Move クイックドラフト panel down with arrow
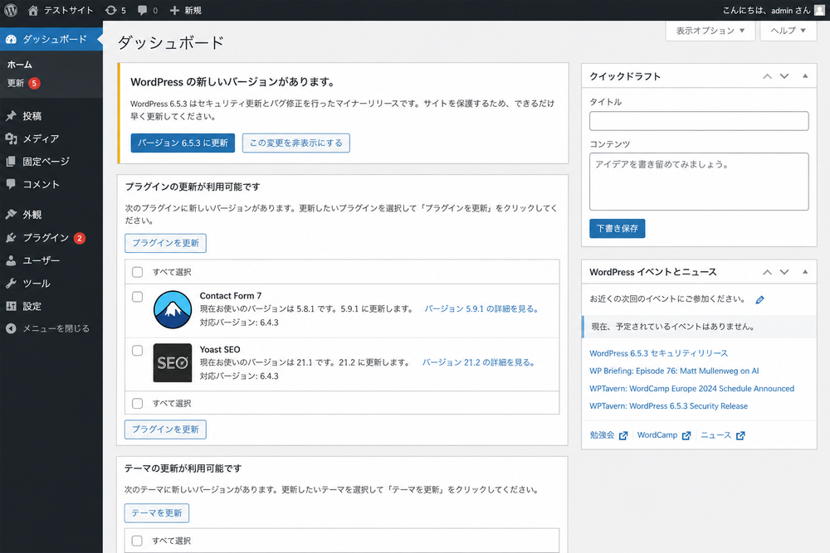The image size is (830, 553). click(784, 76)
